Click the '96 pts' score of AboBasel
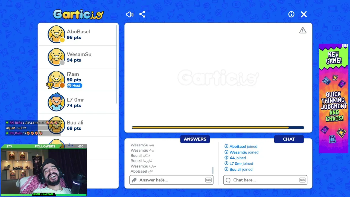 coord(74,37)
